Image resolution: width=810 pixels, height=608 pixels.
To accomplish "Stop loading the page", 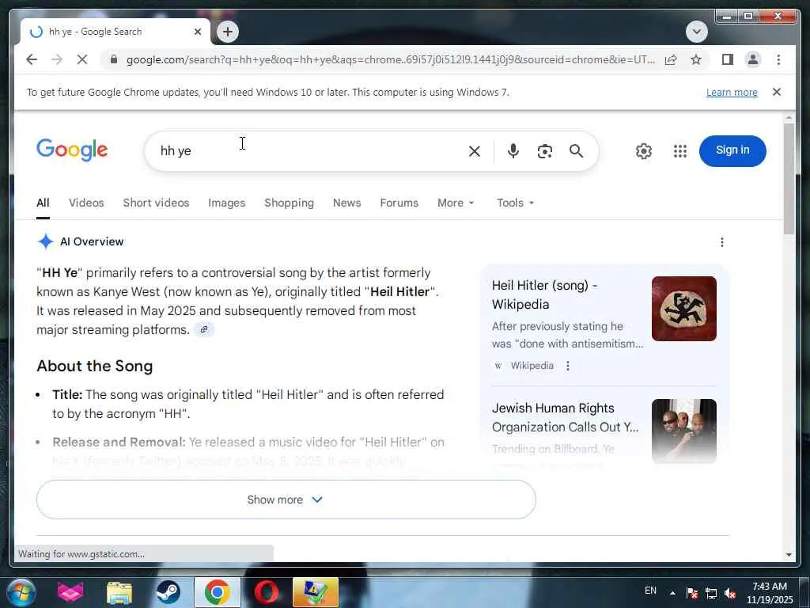I will click(82, 59).
